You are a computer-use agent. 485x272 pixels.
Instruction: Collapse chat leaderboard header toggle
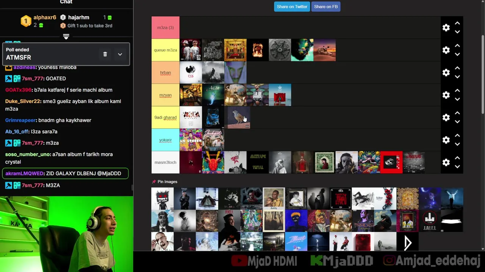[66, 37]
